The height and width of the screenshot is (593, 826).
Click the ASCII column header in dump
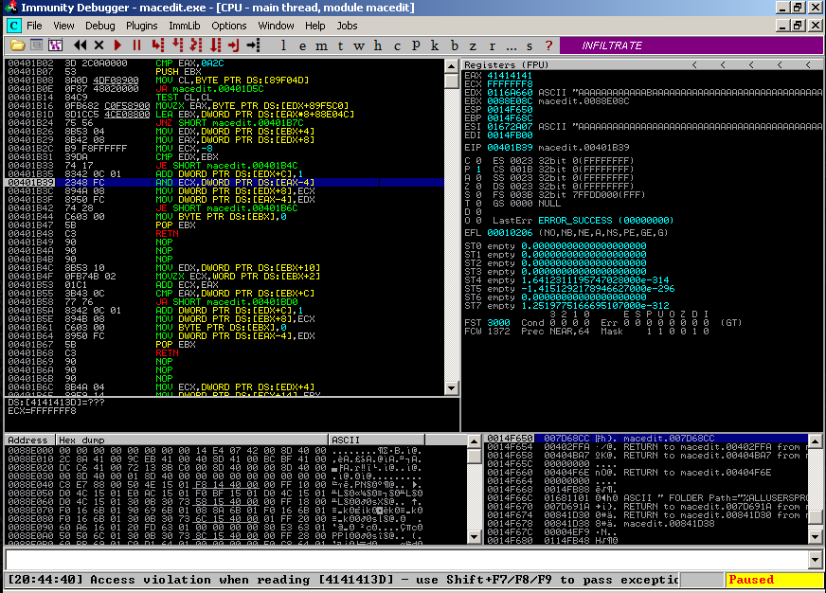click(376, 440)
